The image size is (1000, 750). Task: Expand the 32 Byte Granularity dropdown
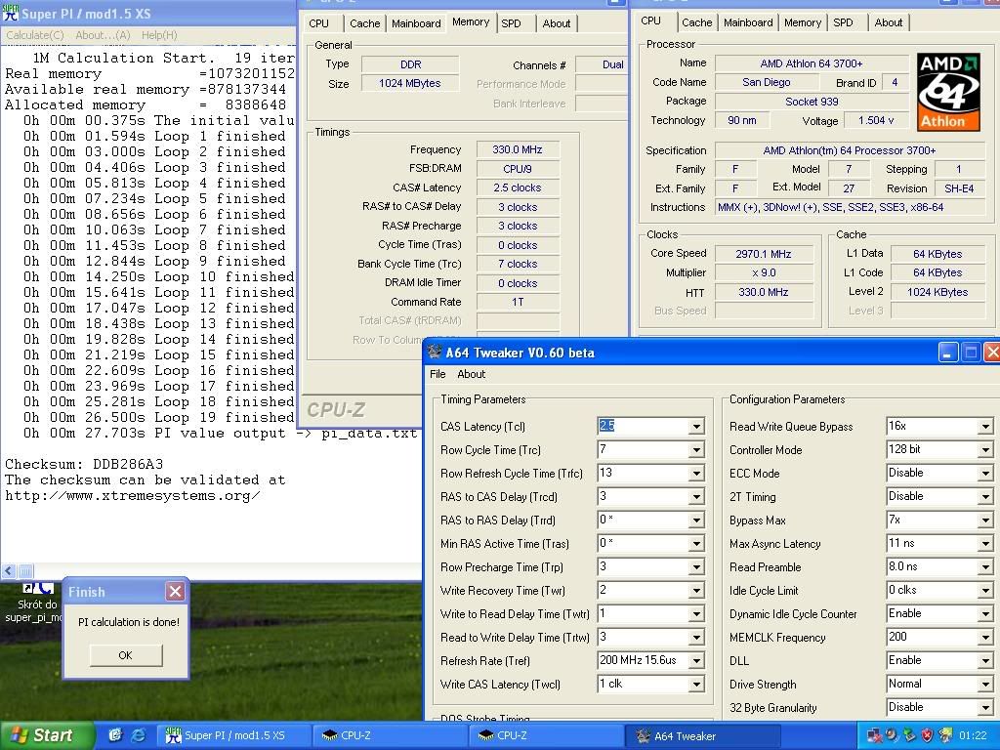tap(985, 708)
